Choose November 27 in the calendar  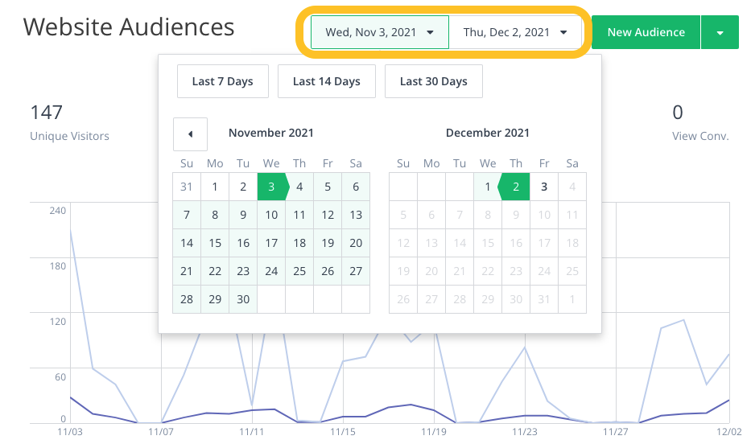356,271
